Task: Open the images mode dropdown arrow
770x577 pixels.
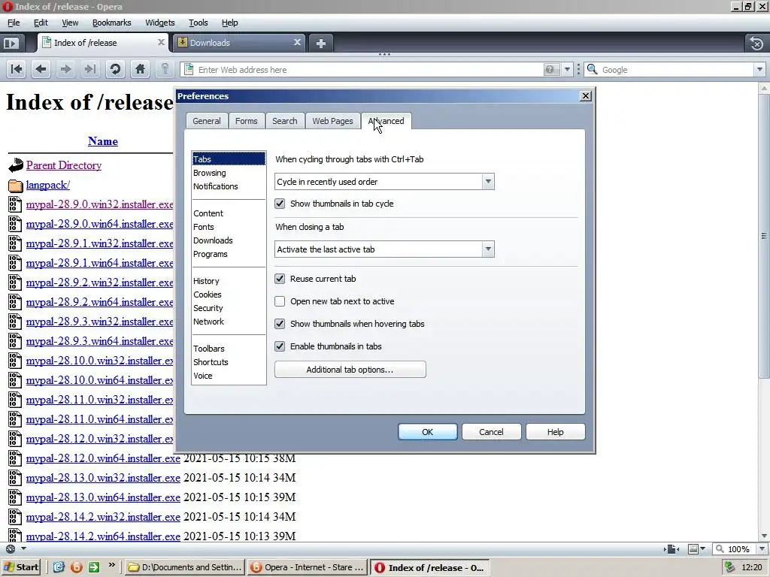Action: [x=703, y=549]
